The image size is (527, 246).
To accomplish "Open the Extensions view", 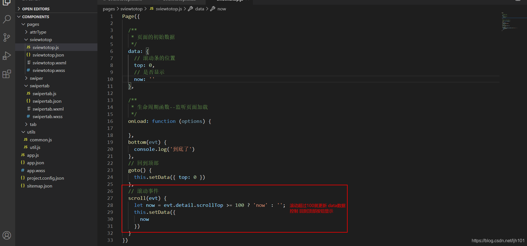I will click(x=7, y=74).
